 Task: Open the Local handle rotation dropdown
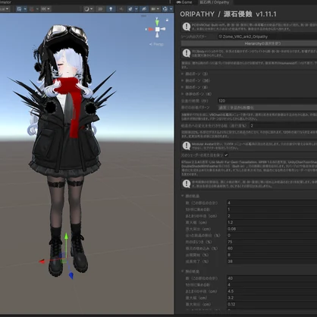5,9
